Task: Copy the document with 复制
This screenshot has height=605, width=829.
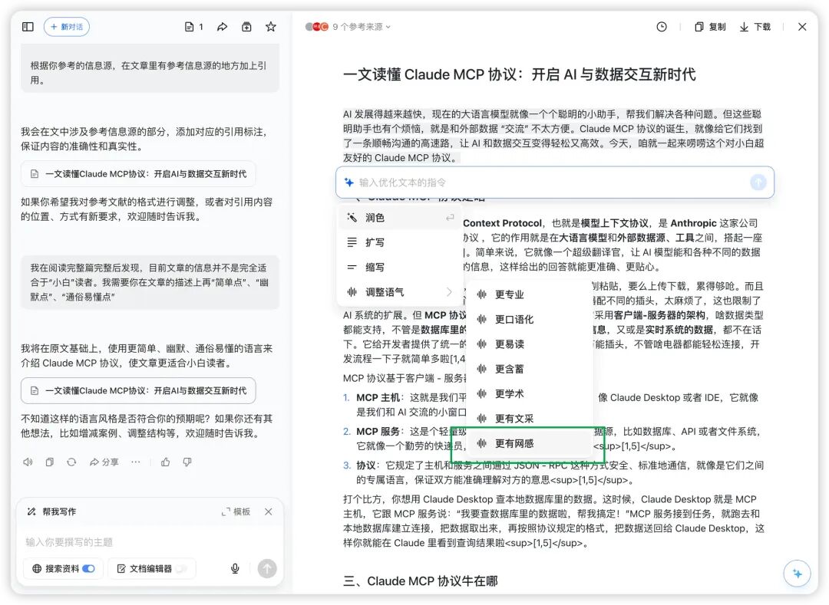Action: pos(710,26)
